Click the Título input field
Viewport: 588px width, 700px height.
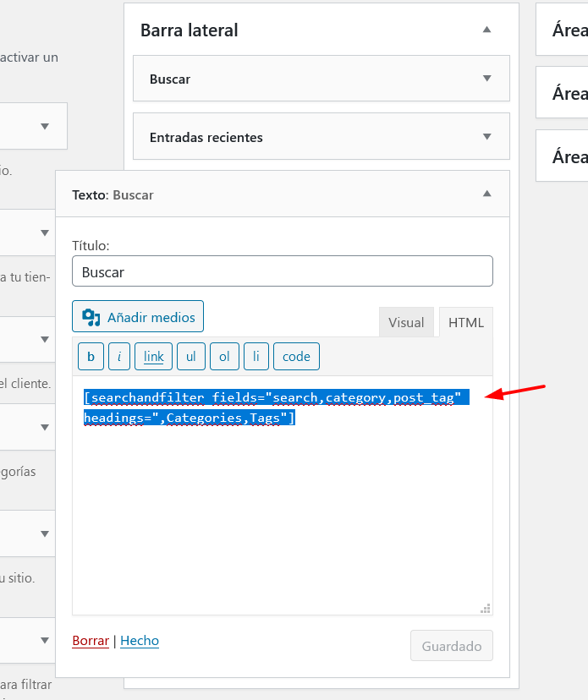[x=283, y=271]
